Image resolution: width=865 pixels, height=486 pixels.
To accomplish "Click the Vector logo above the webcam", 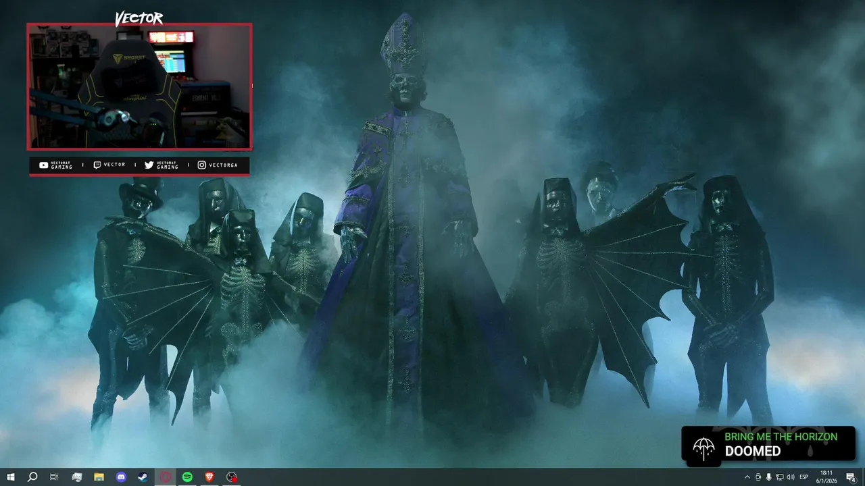I will point(139,19).
